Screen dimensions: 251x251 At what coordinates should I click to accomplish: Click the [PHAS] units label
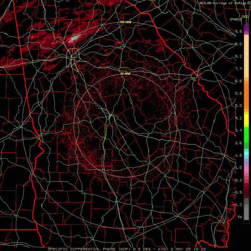(236, 20)
